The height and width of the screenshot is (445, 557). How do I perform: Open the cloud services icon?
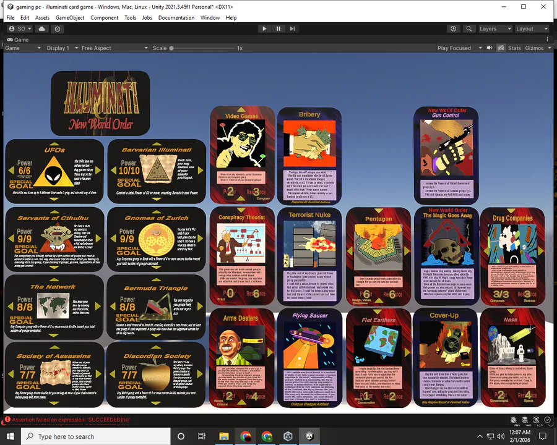pos(42,29)
